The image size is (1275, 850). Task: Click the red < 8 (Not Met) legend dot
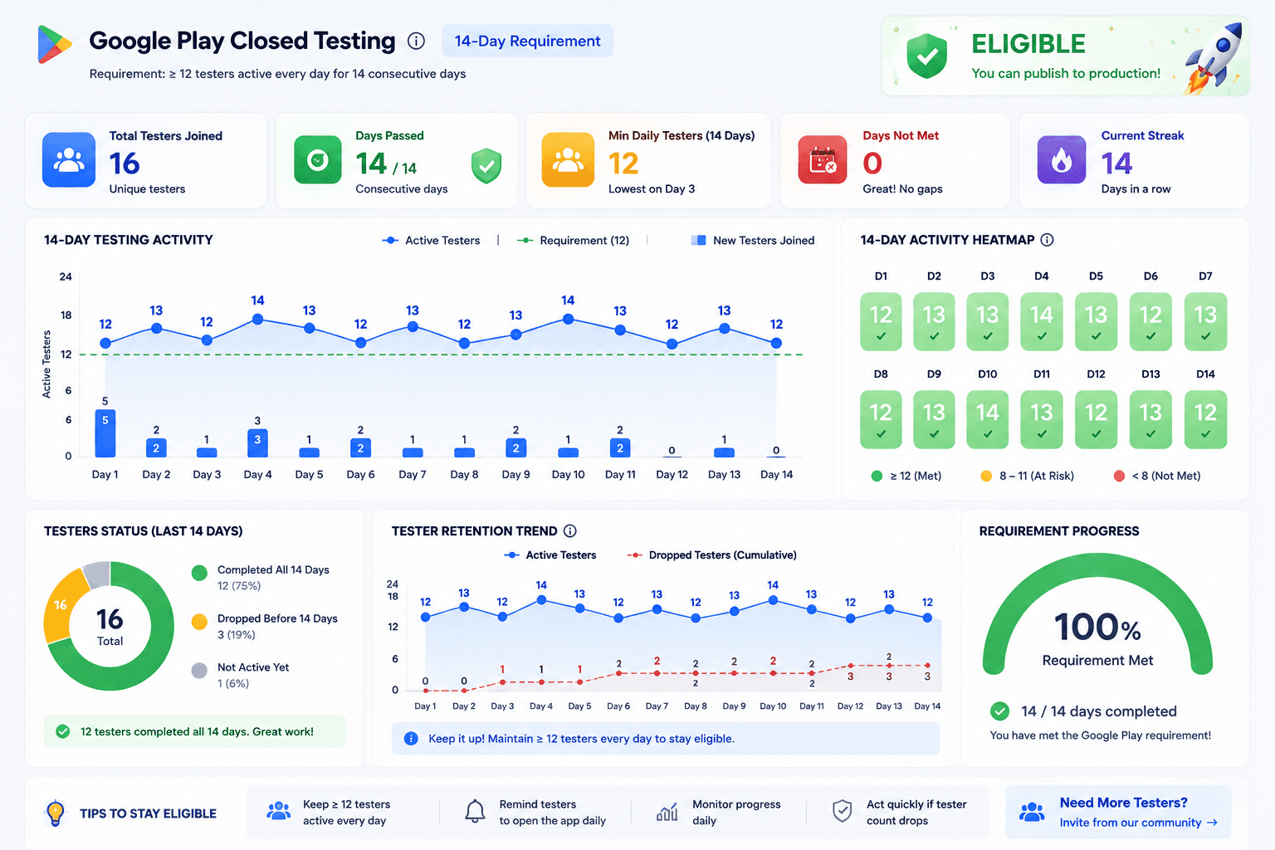tap(1119, 476)
